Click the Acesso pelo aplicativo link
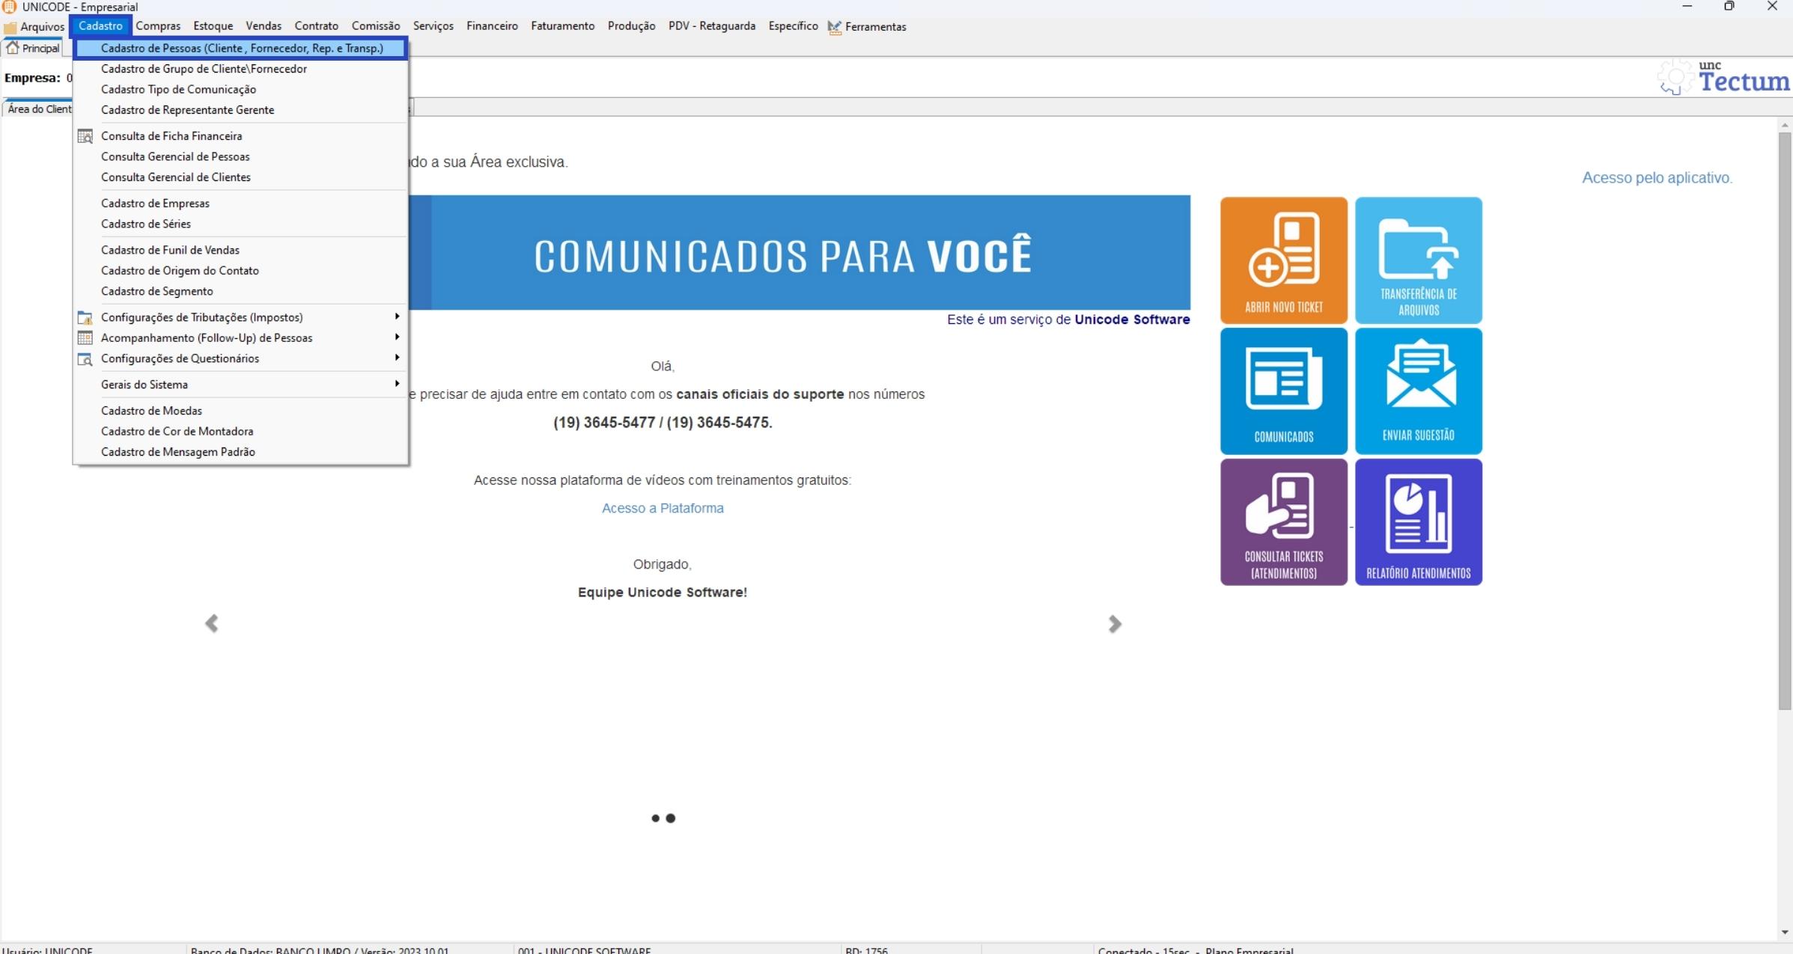Image resolution: width=1793 pixels, height=954 pixels. 1657,178
